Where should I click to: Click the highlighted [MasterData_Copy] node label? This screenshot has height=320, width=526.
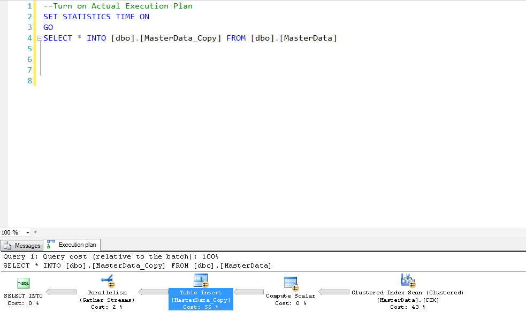point(201,300)
